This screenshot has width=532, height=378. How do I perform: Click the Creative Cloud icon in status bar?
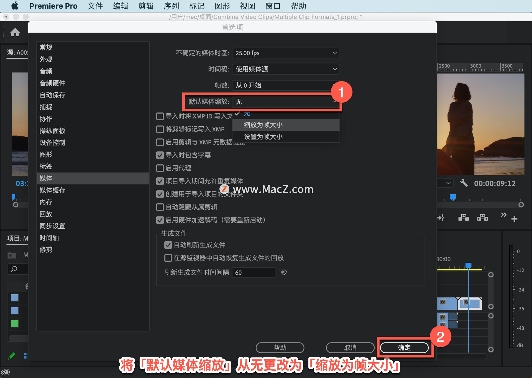point(6,372)
